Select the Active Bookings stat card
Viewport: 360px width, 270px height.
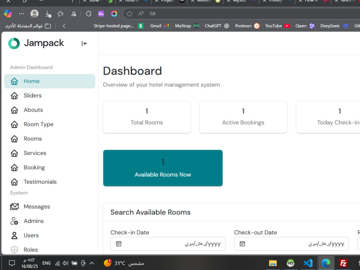click(x=243, y=117)
